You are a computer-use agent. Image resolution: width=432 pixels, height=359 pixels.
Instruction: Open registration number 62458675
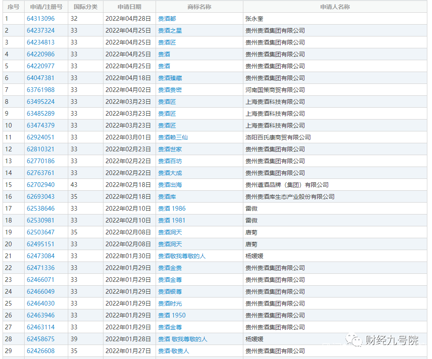click(x=41, y=339)
